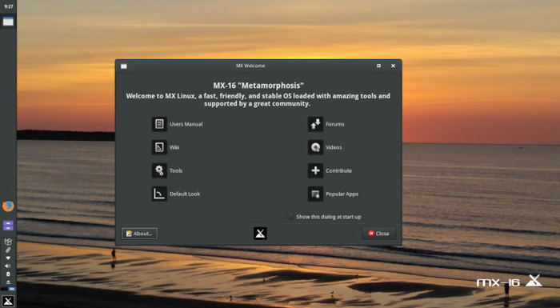Open the Videos icon
This screenshot has height=308, width=560.
tap(315, 147)
